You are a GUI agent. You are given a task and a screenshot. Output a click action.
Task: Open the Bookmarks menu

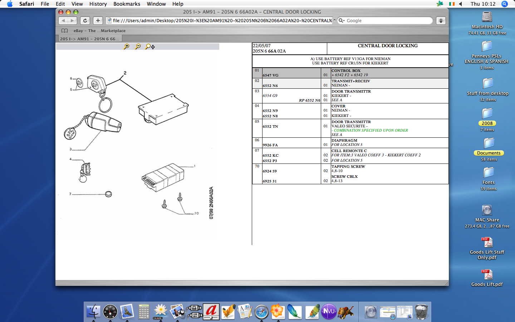click(x=127, y=4)
